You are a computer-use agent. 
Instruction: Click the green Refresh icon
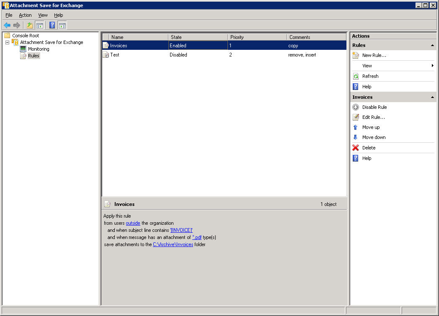pos(356,76)
